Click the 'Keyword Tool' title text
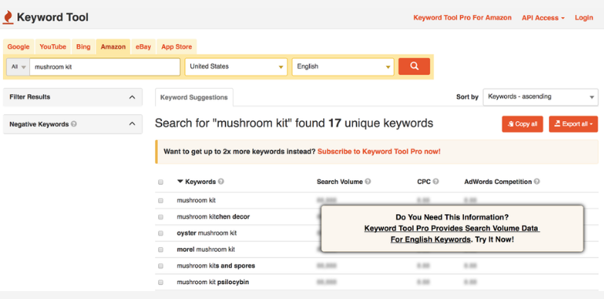The image size is (604, 299). [53, 17]
